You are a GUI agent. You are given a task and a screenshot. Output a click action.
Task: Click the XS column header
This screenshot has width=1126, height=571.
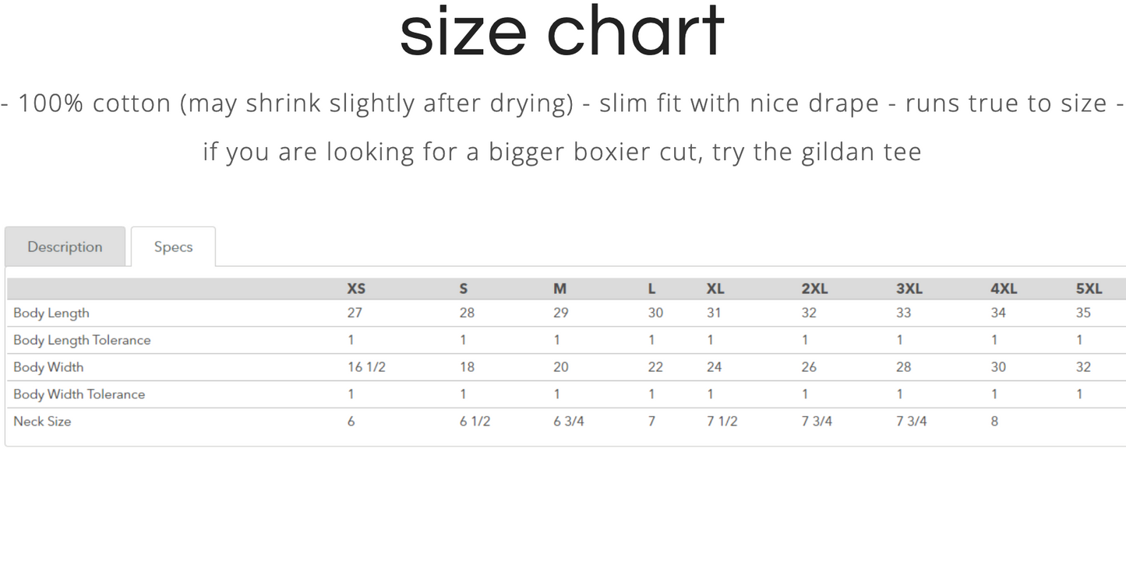356,289
